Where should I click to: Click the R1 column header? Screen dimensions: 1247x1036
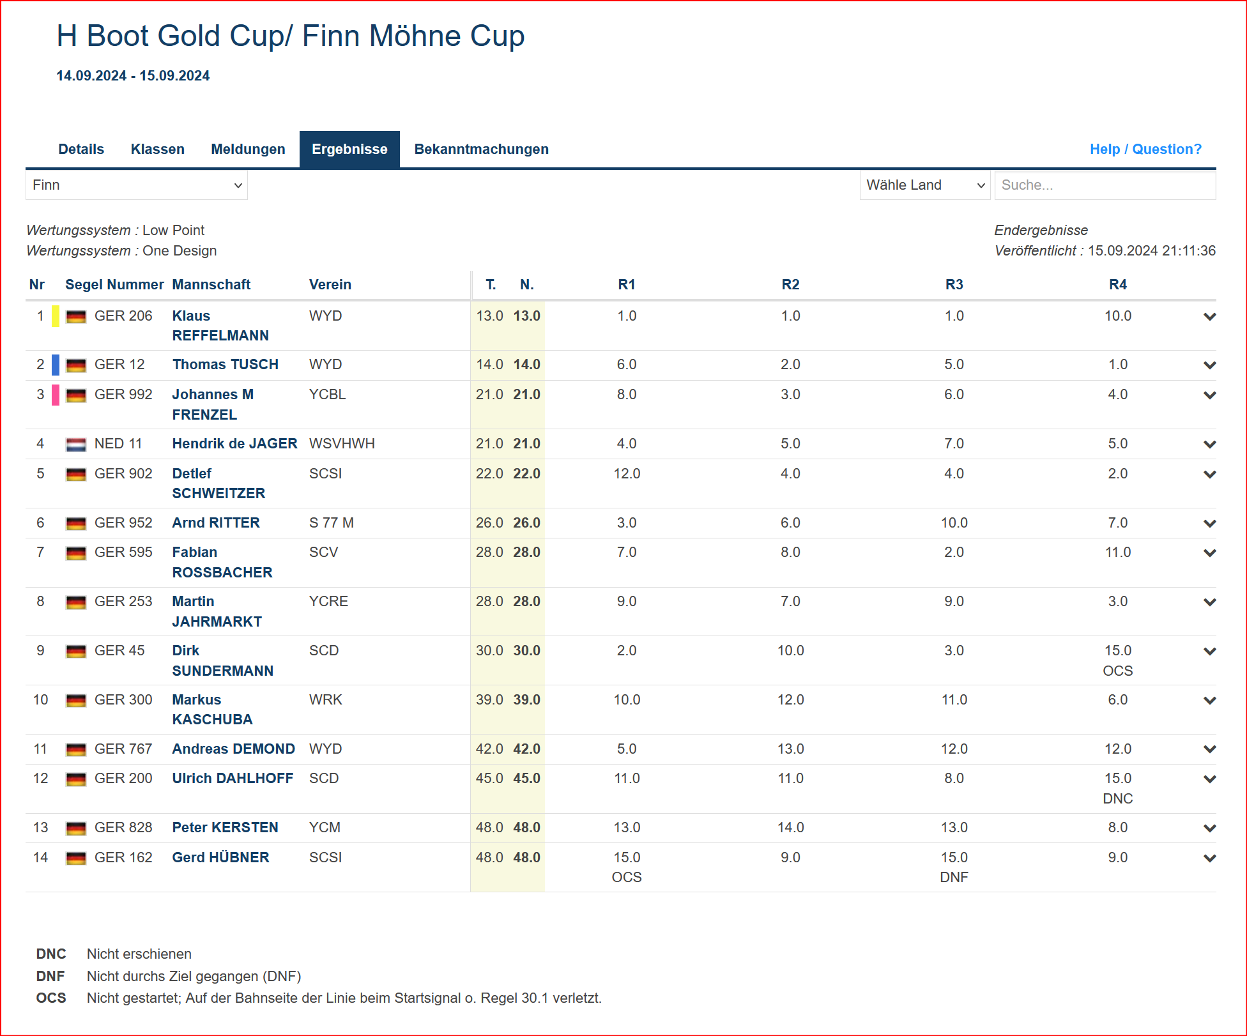tap(626, 285)
